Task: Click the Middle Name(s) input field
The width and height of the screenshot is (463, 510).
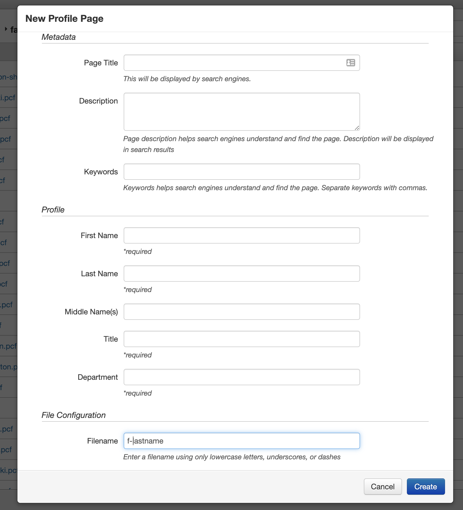Action: [x=242, y=312]
